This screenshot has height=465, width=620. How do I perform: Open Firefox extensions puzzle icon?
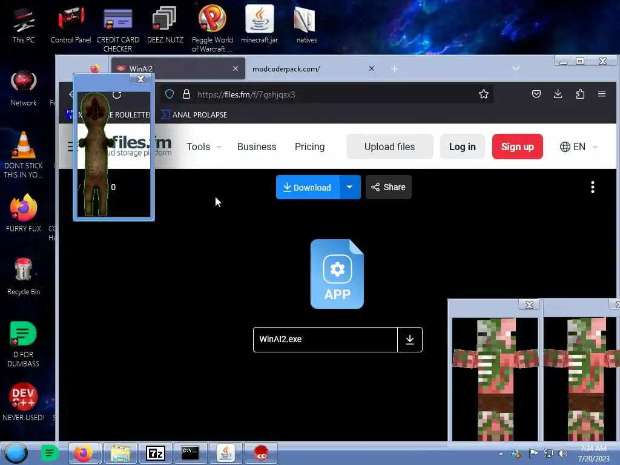pos(580,94)
